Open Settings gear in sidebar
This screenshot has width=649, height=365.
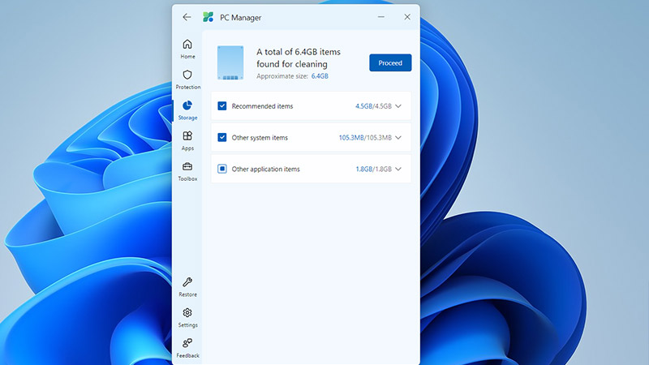coord(187,316)
